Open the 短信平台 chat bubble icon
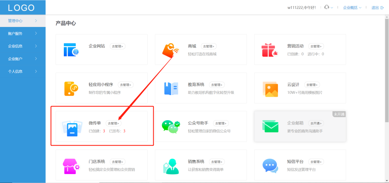The height and width of the screenshot is (183, 389). coord(270,165)
